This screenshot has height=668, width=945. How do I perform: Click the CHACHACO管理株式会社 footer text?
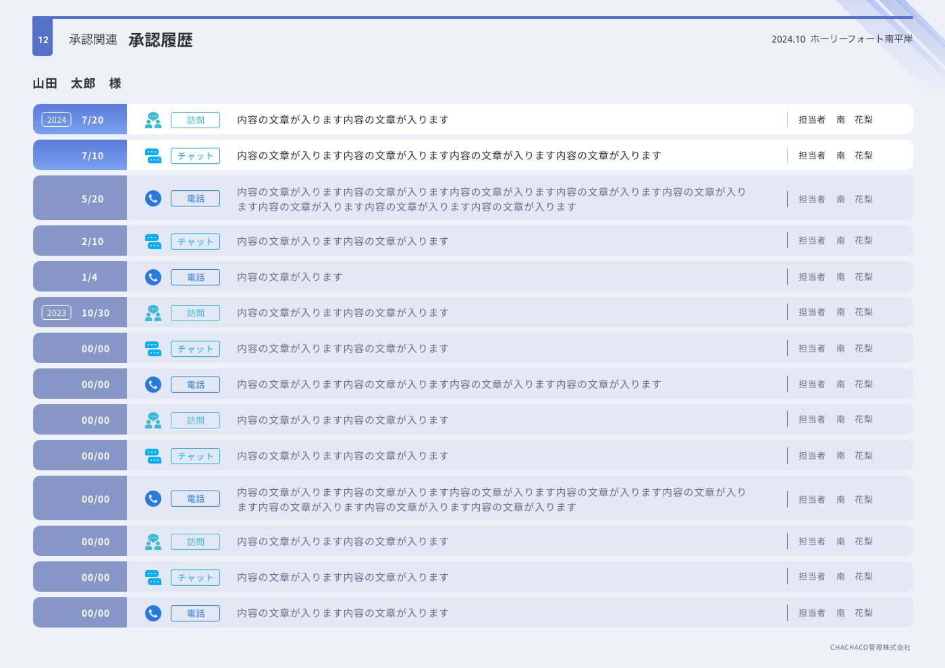[x=870, y=648]
